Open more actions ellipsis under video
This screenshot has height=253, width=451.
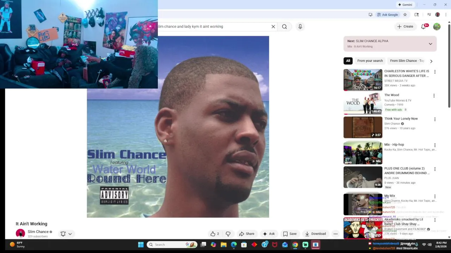(x=335, y=234)
